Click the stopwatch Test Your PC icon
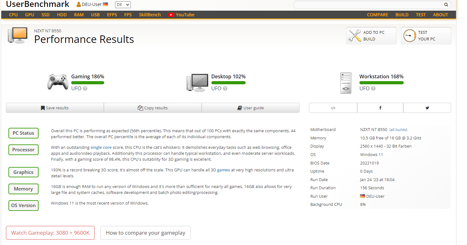Image resolution: width=467 pixels, height=245 pixels. click(409, 36)
